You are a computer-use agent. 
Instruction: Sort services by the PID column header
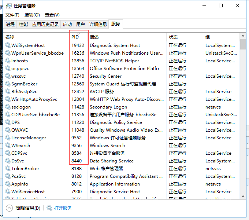[78, 37]
